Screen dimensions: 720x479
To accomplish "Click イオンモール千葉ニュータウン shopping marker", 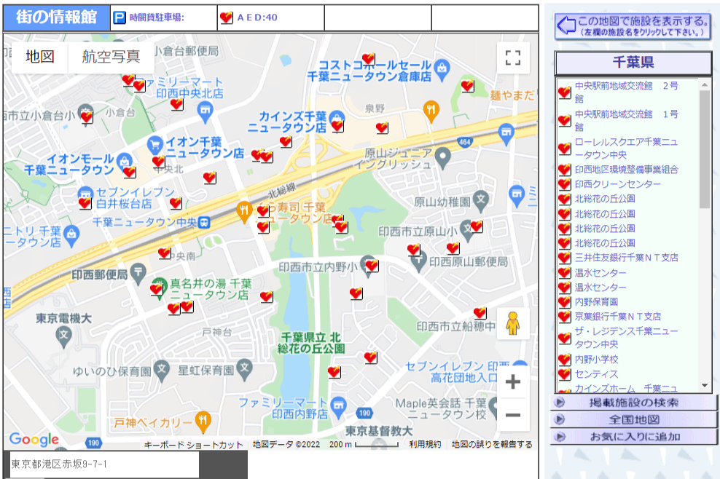I will pyautogui.click(x=124, y=161).
